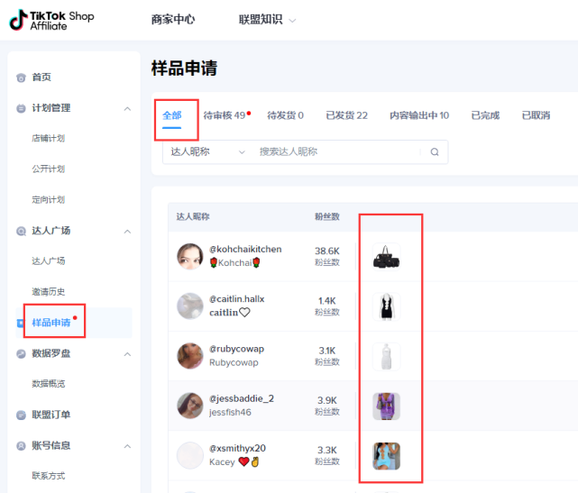
Task: Open 联盟订单 in sidebar
Action: click(x=50, y=415)
